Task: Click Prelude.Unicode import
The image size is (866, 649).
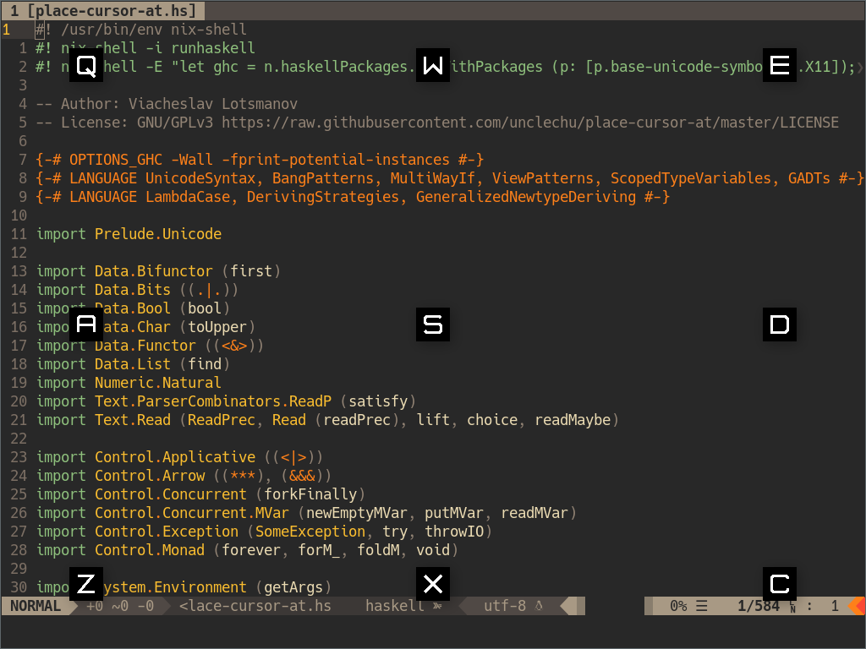Action: point(158,234)
